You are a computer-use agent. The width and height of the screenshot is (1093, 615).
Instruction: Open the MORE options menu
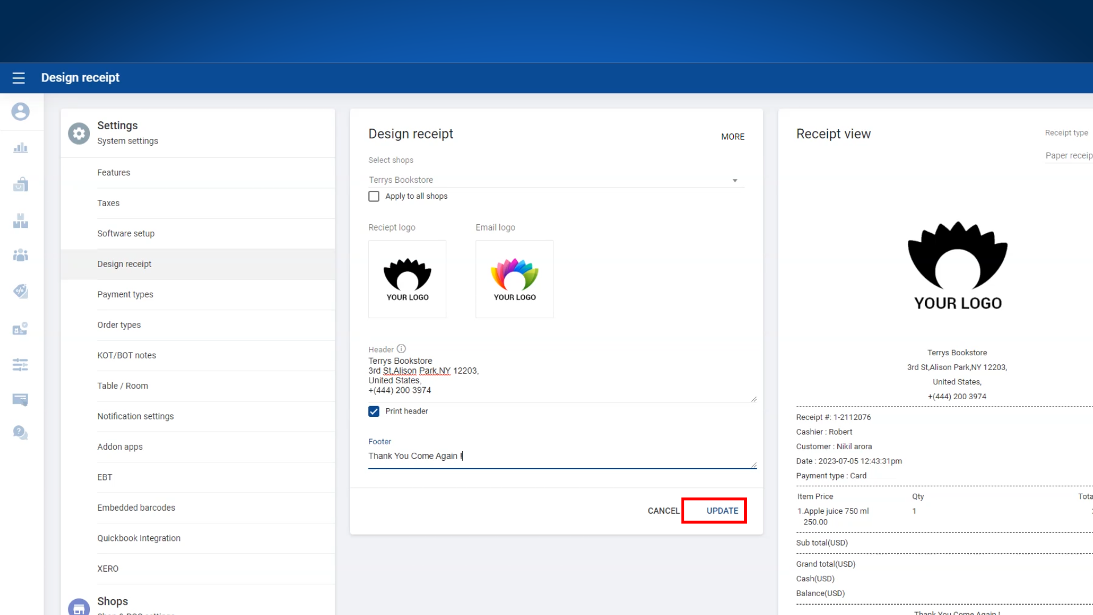733,137
